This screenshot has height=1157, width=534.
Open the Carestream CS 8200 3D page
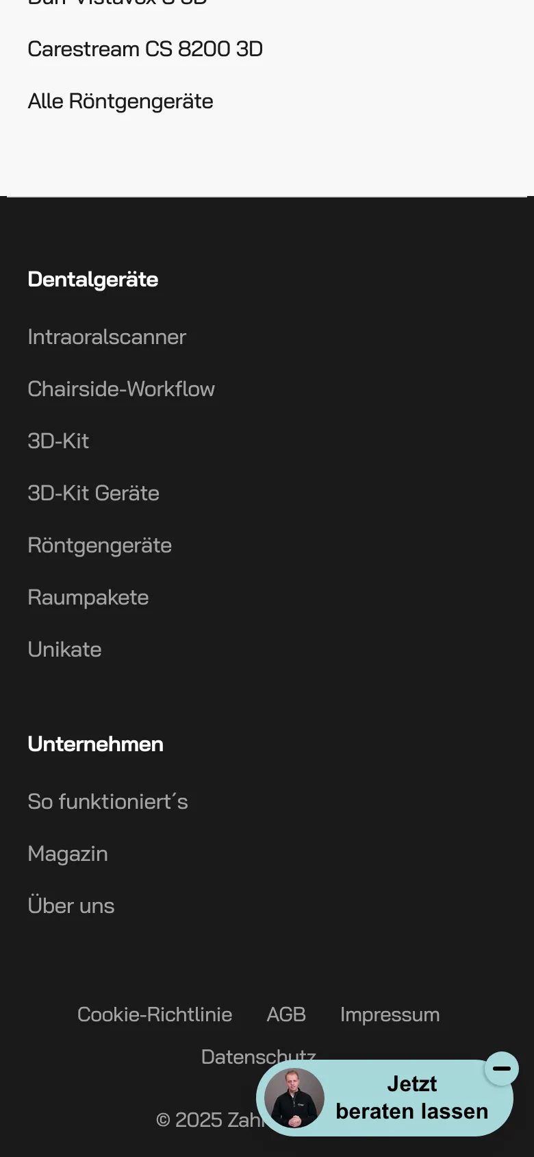tap(146, 49)
